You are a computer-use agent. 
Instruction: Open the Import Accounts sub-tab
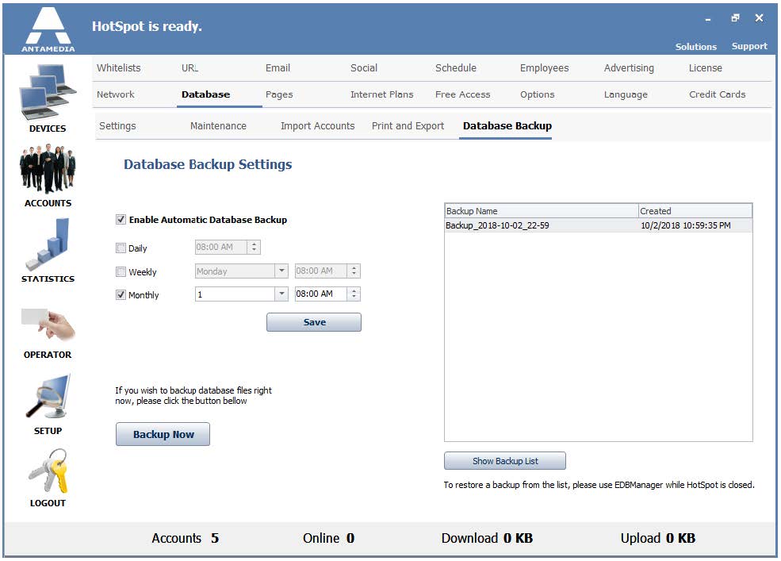(318, 125)
